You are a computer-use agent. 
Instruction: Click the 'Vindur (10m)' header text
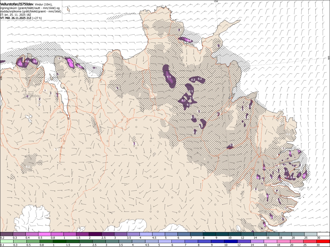43,4
